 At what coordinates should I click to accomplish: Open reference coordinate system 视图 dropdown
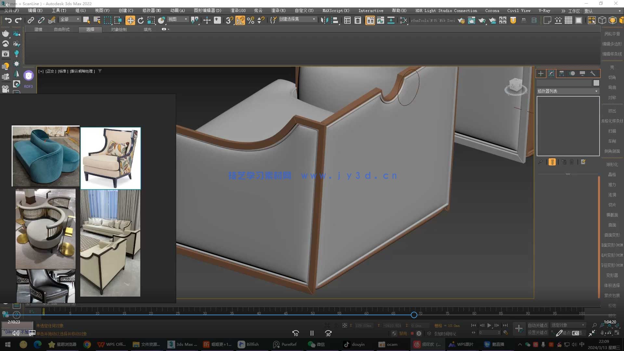[178, 19]
